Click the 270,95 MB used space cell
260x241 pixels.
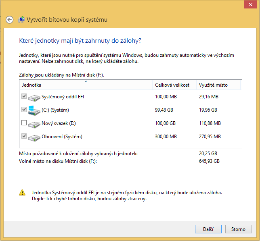click(x=210, y=137)
